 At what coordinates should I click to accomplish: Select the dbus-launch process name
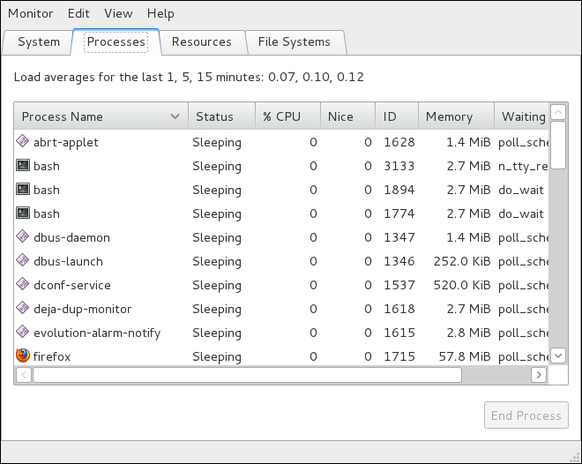pos(68,261)
